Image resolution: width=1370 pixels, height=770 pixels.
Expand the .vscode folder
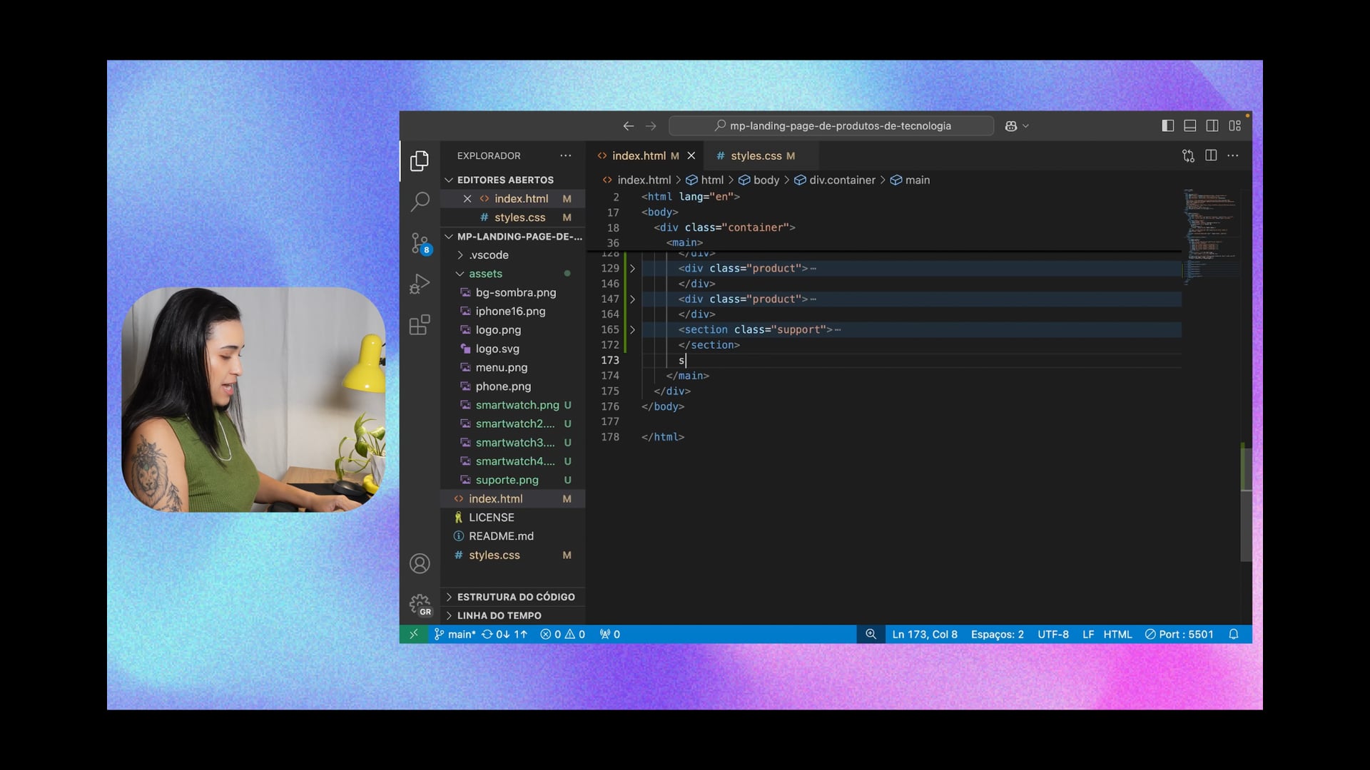pos(489,255)
